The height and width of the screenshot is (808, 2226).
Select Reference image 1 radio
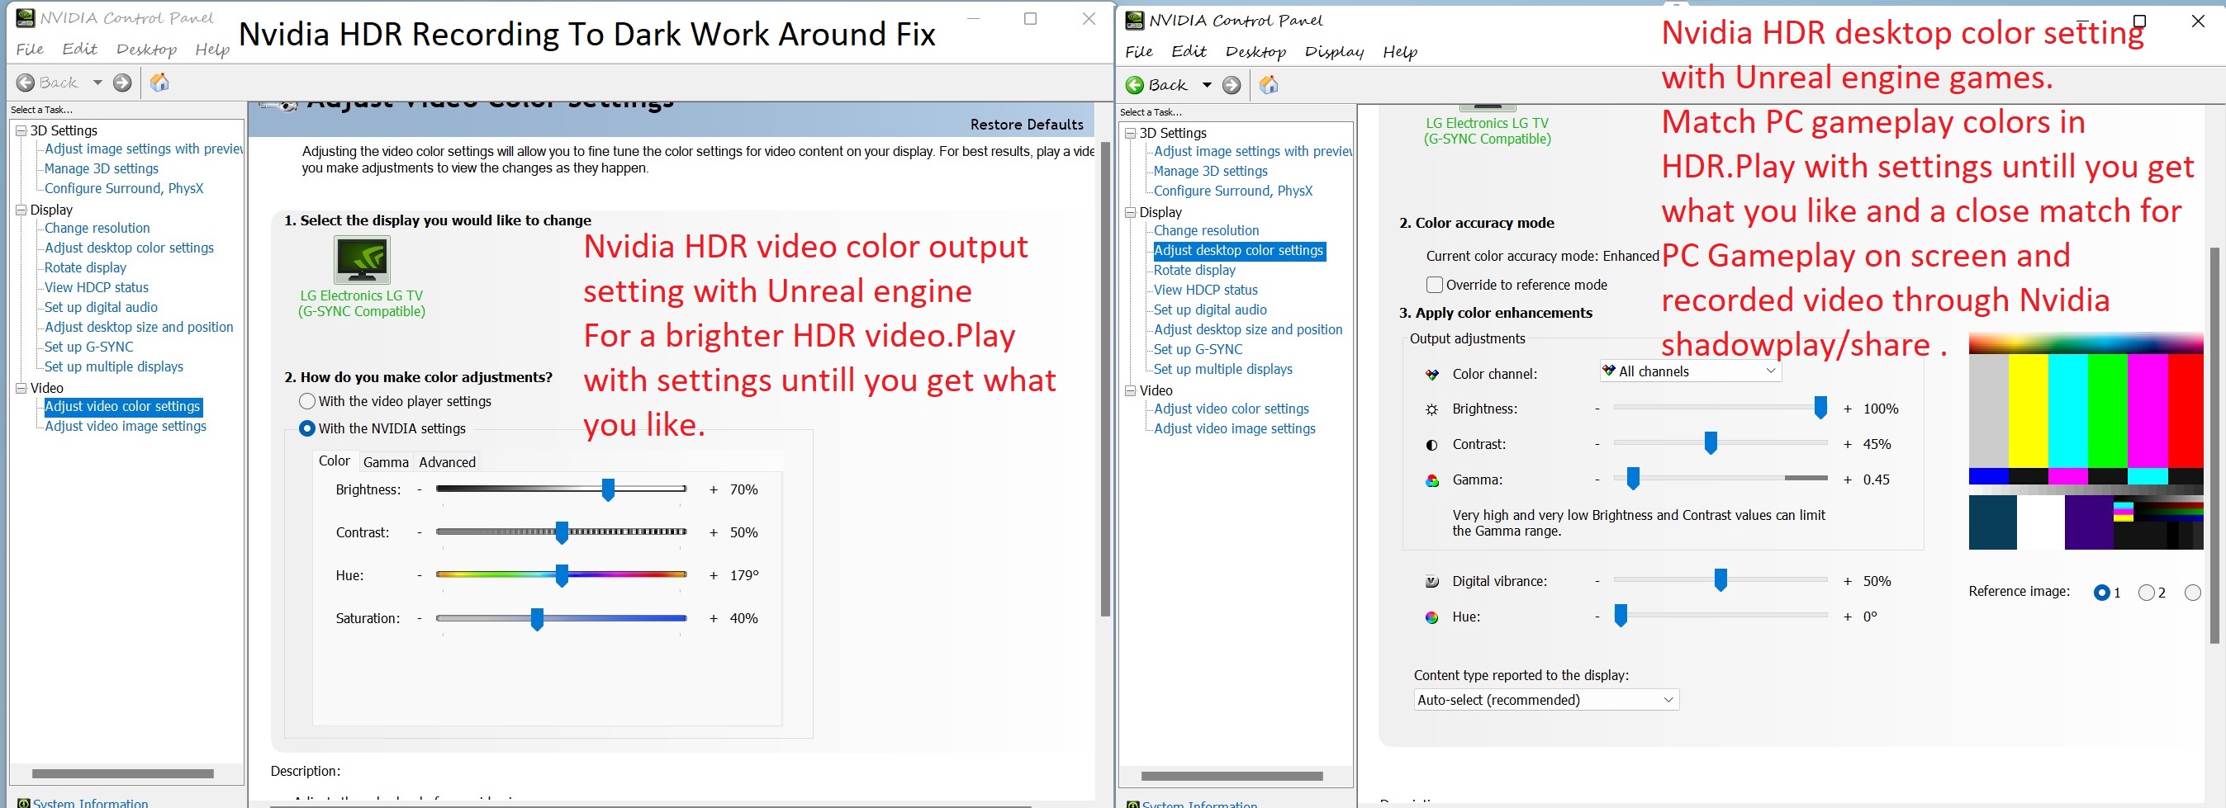pyautogui.click(x=2102, y=593)
